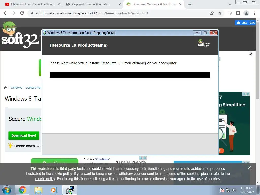Click the lock icon in address bar
This screenshot has height=195, width=260.
click(32, 13)
